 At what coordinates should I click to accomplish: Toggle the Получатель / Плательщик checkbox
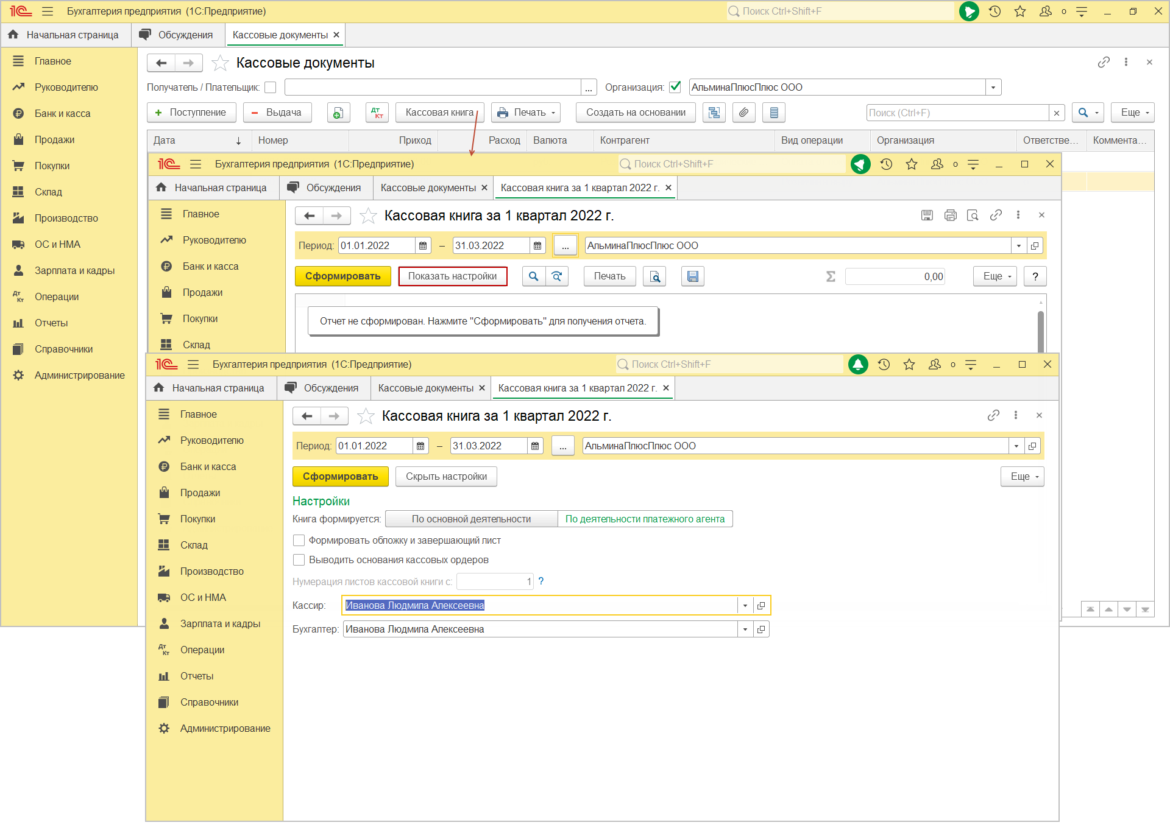pyautogui.click(x=271, y=88)
